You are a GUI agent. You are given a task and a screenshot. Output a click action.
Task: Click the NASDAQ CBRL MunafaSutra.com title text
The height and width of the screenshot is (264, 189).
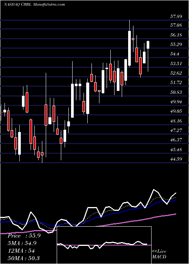coord(34,5)
